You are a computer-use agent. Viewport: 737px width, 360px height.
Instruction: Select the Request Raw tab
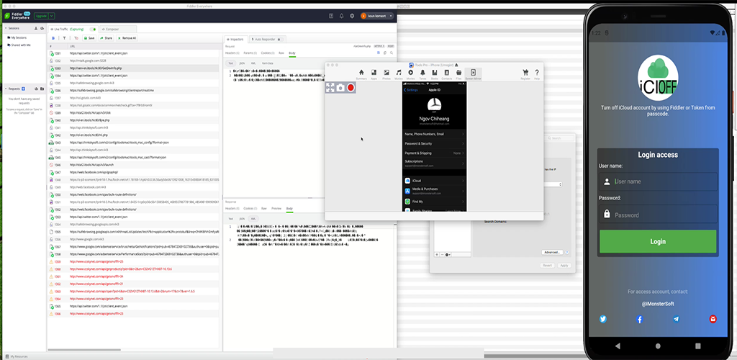tap(281, 53)
